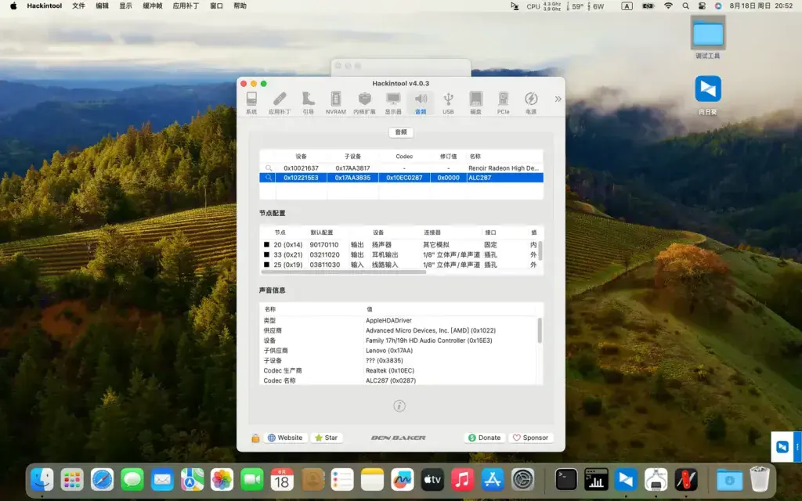Click the info icon below sound information

point(399,406)
